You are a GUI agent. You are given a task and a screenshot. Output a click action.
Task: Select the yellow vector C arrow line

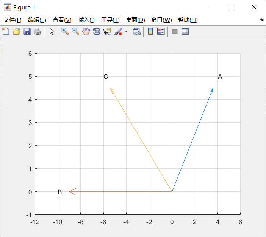coord(141,140)
